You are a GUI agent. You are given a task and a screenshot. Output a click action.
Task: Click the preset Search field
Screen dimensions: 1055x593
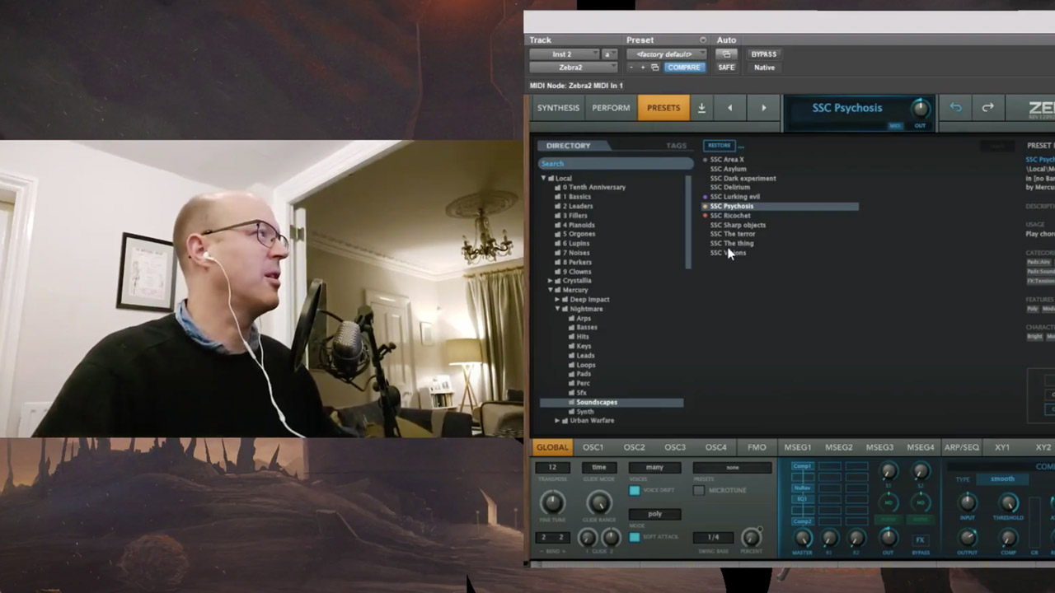(x=614, y=164)
